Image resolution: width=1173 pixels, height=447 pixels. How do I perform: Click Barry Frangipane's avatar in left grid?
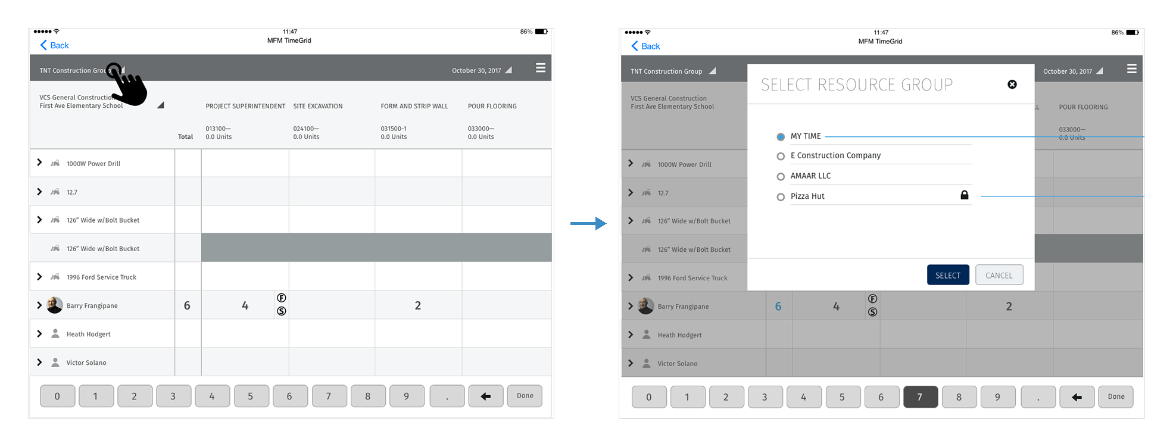pos(55,305)
